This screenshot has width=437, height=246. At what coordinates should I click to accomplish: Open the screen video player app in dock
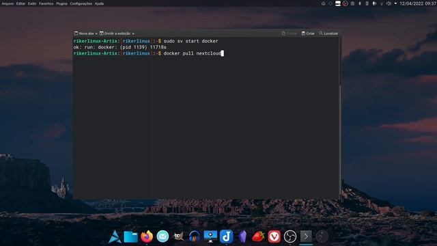point(210,236)
